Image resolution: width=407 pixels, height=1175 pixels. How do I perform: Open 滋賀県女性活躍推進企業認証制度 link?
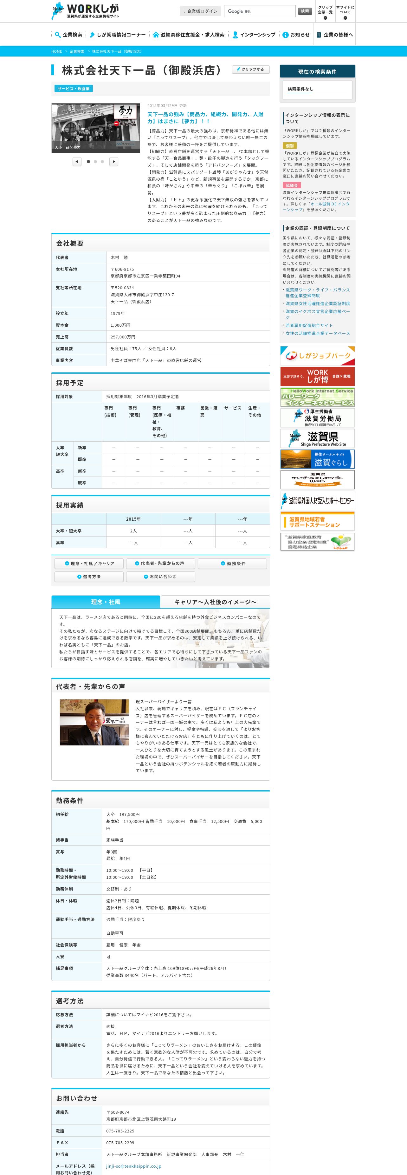pos(318,303)
